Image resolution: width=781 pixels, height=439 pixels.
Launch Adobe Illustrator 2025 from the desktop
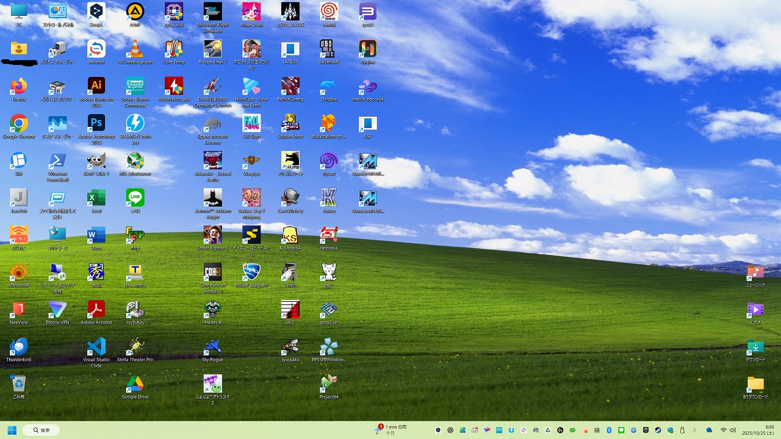(96, 85)
